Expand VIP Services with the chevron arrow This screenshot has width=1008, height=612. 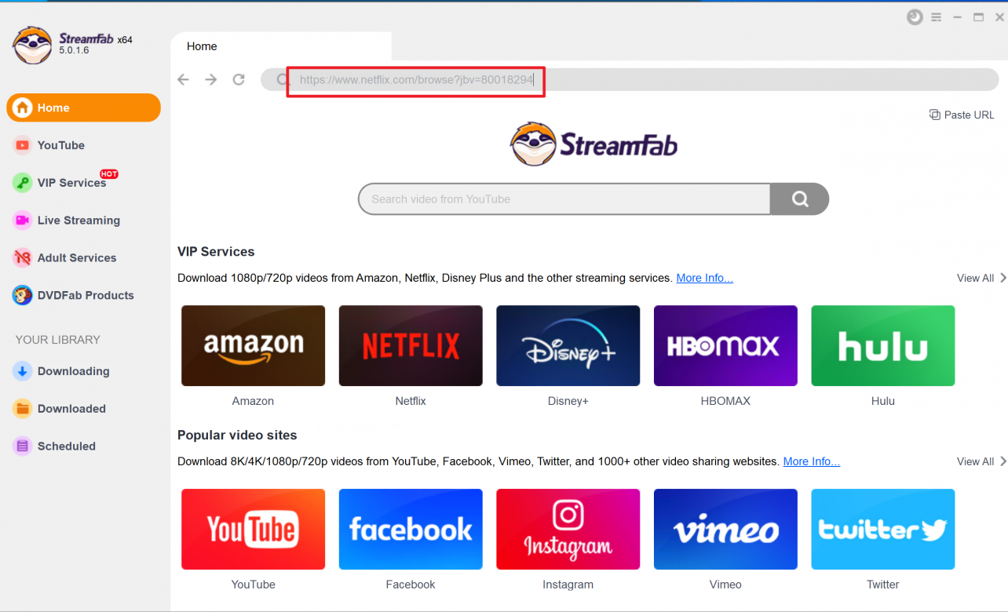[1003, 278]
